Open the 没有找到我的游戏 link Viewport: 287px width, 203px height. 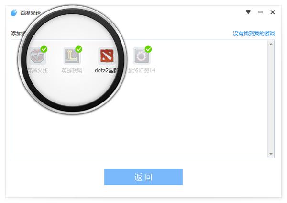[x=254, y=34]
